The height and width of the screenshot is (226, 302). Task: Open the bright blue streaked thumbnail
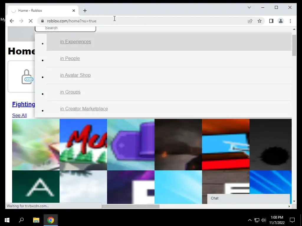[270, 182]
